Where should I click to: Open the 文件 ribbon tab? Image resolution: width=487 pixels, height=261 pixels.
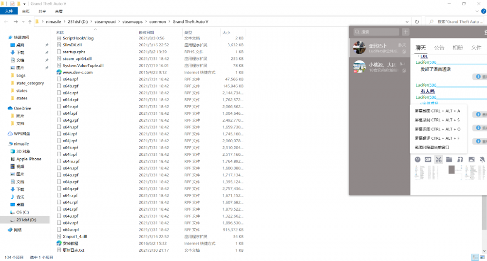click(x=9, y=11)
